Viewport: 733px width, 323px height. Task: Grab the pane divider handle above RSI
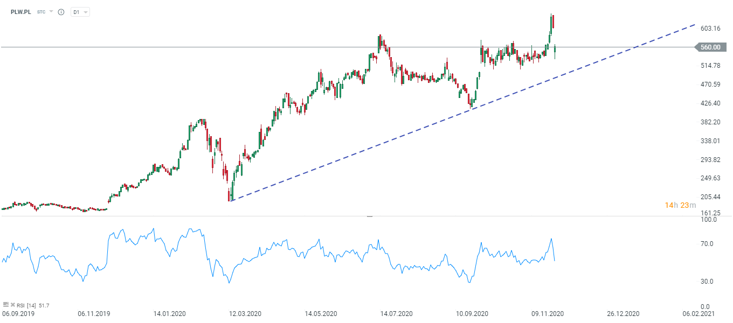pyautogui.click(x=370, y=216)
